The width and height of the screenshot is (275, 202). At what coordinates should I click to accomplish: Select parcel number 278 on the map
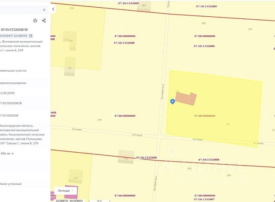click(250, 29)
